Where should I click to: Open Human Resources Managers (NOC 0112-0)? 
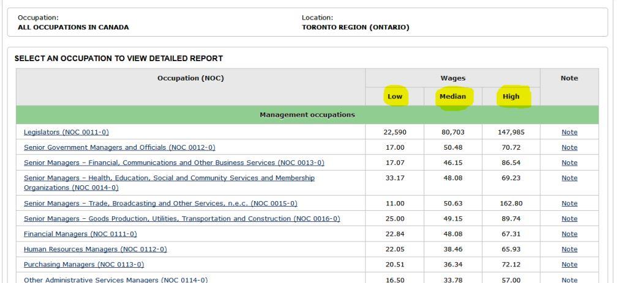[x=95, y=249]
